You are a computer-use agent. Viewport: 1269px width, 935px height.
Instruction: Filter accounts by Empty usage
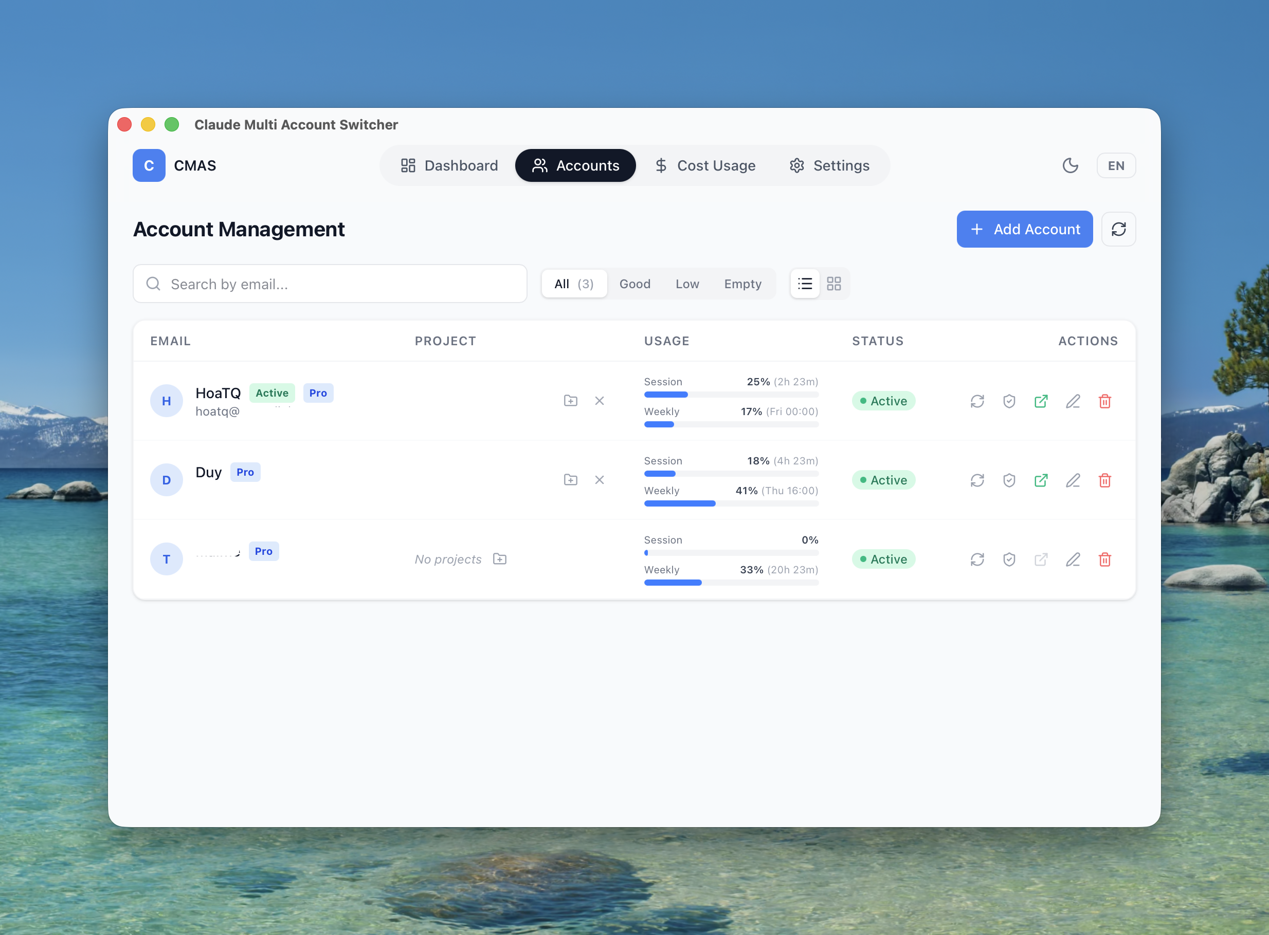(x=742, y=284)
